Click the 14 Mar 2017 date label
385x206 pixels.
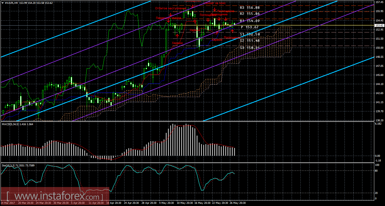click(x=7, y=203)
